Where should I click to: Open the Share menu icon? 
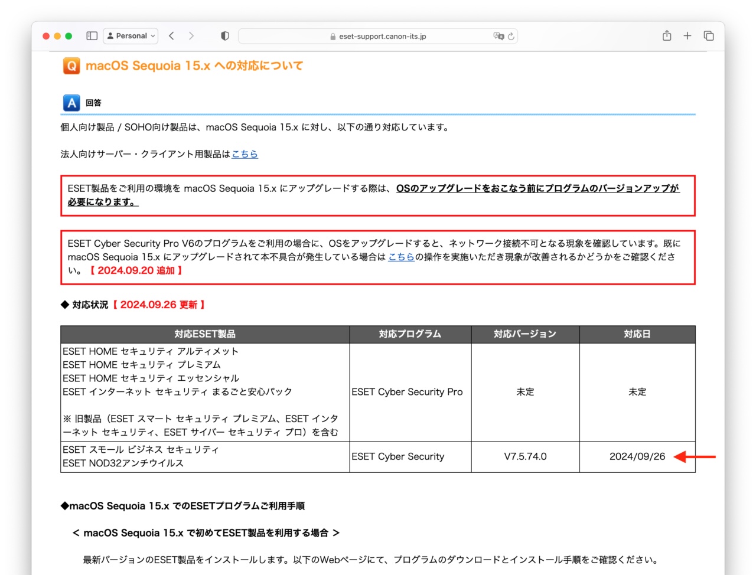click(x=667, y=35)
